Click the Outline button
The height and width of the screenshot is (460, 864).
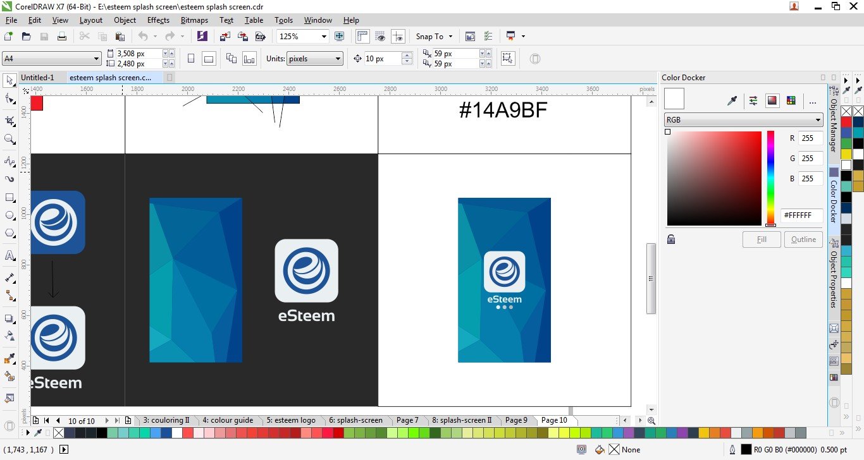(x=803, y=239)
